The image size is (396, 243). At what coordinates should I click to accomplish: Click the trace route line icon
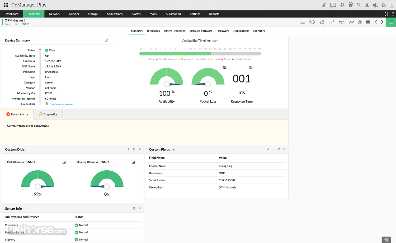pos(351,22)
